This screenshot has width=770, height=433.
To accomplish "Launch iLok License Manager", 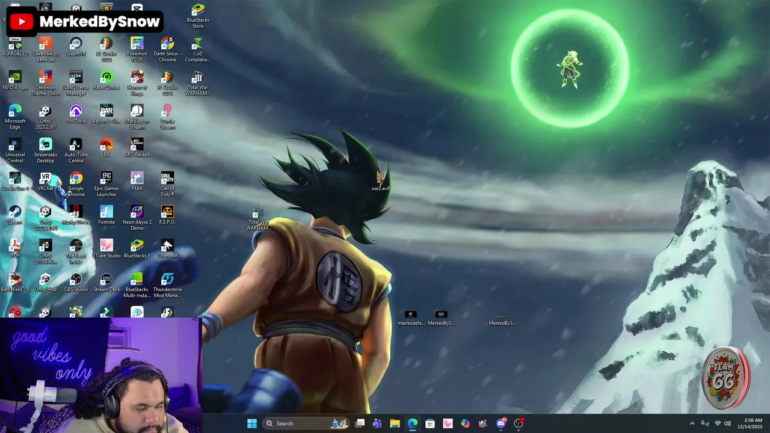I will (76, 84).
